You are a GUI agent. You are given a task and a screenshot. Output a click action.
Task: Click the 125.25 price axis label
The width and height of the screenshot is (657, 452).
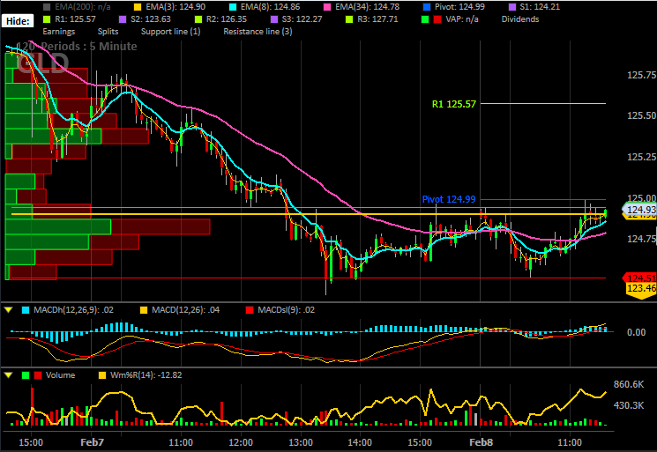point(641,157)
